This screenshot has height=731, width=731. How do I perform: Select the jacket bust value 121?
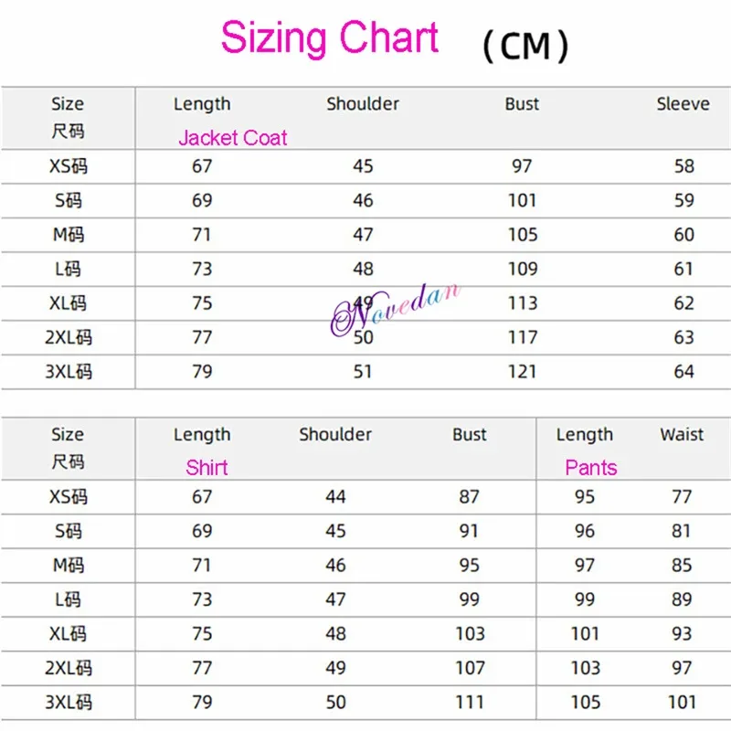(x=523, y=372)
